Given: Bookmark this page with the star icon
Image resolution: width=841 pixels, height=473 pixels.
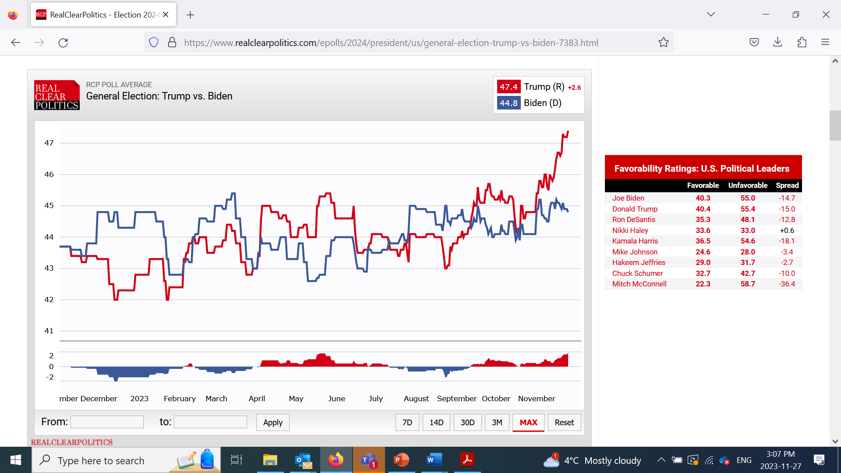Looking at the screenshot, I should (663, 42).
